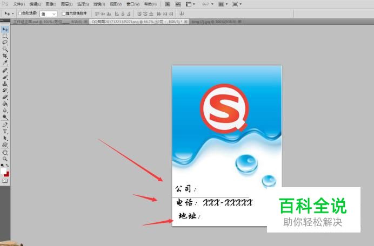374x246 pixels.
Task: Select the Clone Stamp tool
Action: [5, 84]
